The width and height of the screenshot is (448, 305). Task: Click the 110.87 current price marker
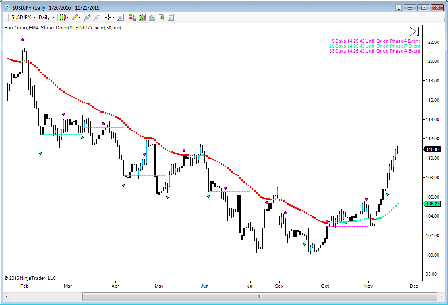pos(432,149)
